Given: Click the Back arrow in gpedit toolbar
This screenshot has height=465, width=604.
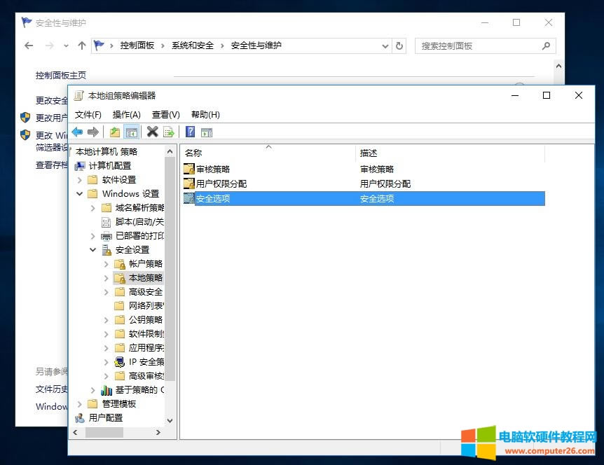Looking at the screenshot, I should pyautogui.click(x=77, y=132).
